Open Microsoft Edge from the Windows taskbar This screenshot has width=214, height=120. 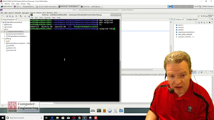click(51, 118)
